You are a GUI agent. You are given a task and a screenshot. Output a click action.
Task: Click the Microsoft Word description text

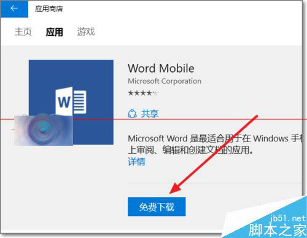215,145
